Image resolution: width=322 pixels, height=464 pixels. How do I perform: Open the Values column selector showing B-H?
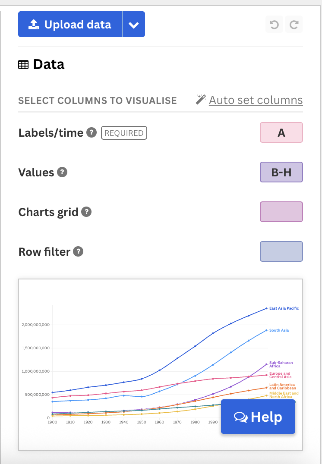[x=281, y=172]
